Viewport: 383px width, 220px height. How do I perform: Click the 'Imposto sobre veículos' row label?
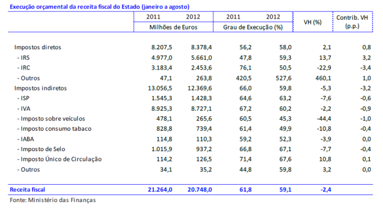point(53,119)
